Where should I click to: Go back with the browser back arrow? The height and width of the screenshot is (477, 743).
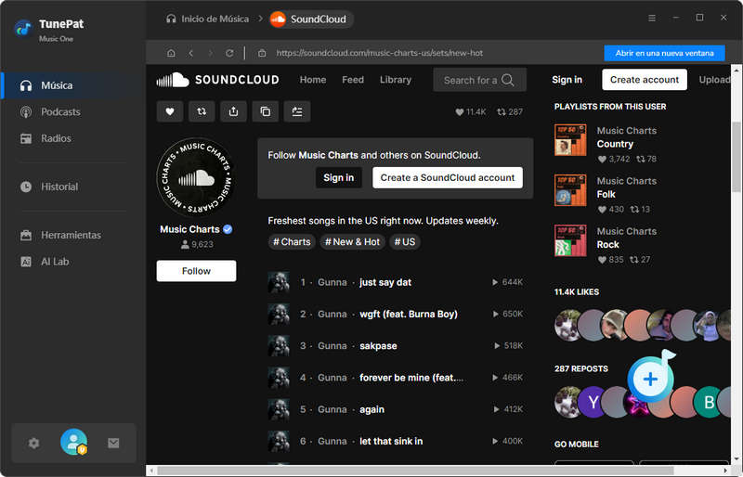tap(191, 53)
